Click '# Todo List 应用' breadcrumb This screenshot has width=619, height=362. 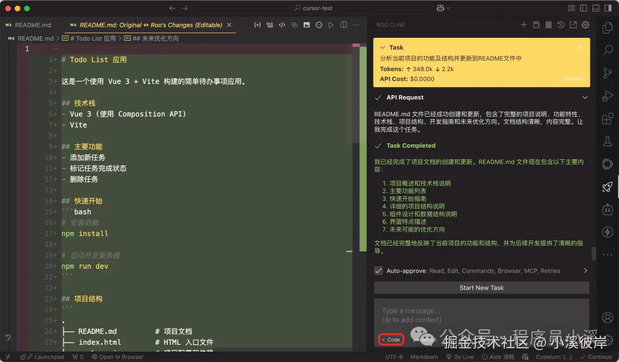[x=89, y=38]
